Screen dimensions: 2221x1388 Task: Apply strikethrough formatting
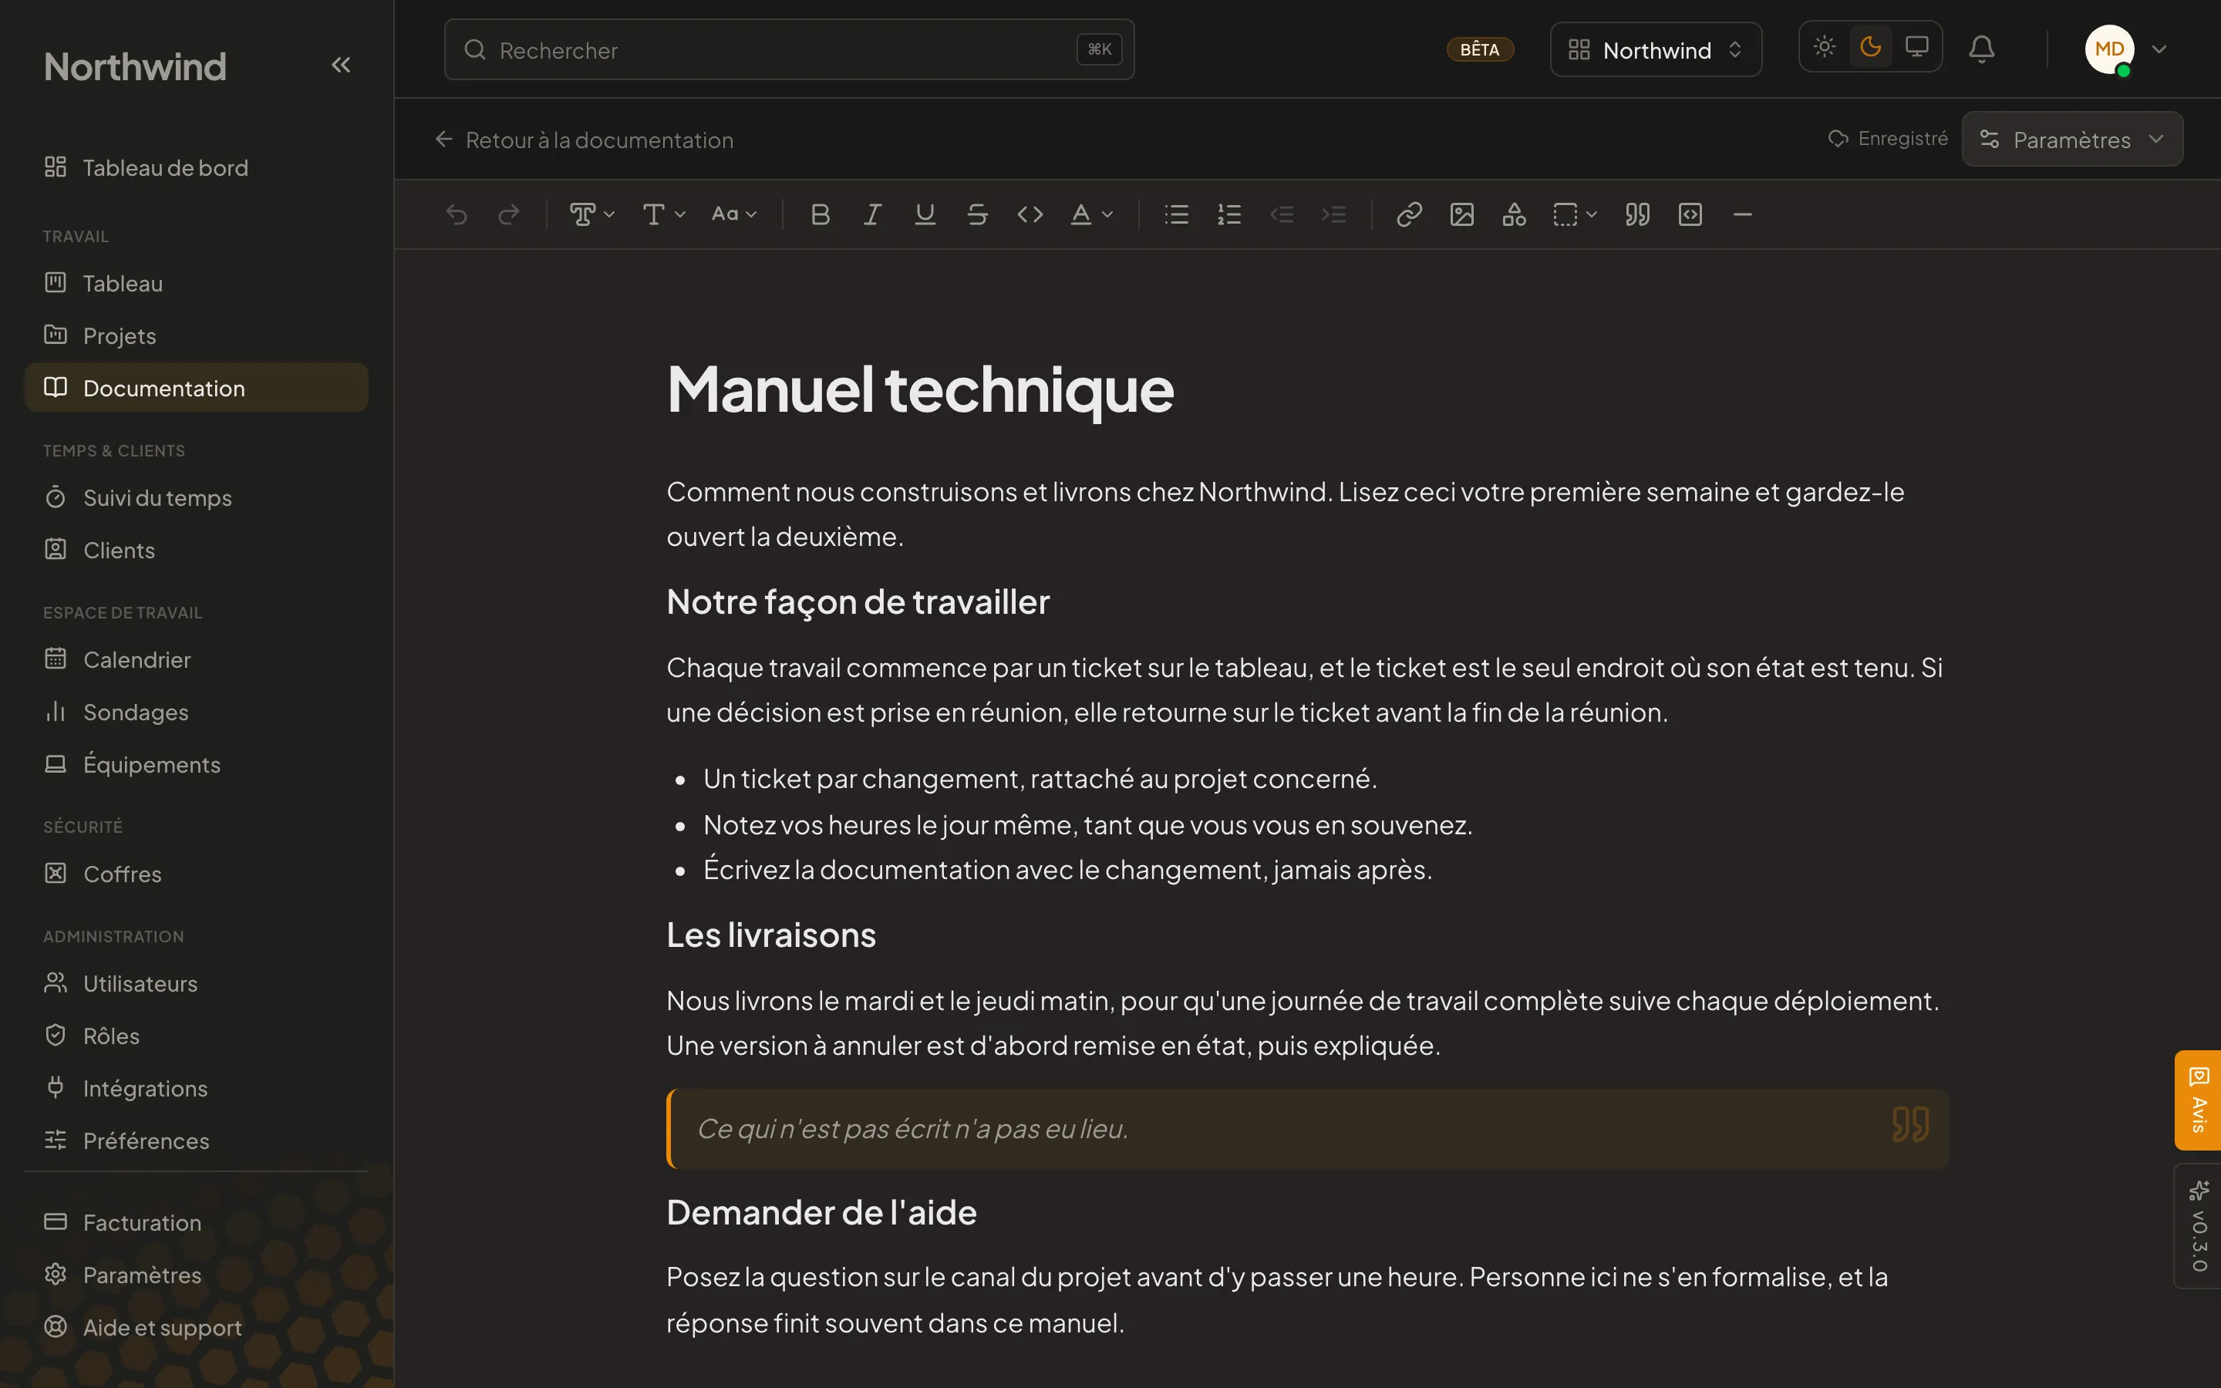pyautogui.click(x=977, y=215)
